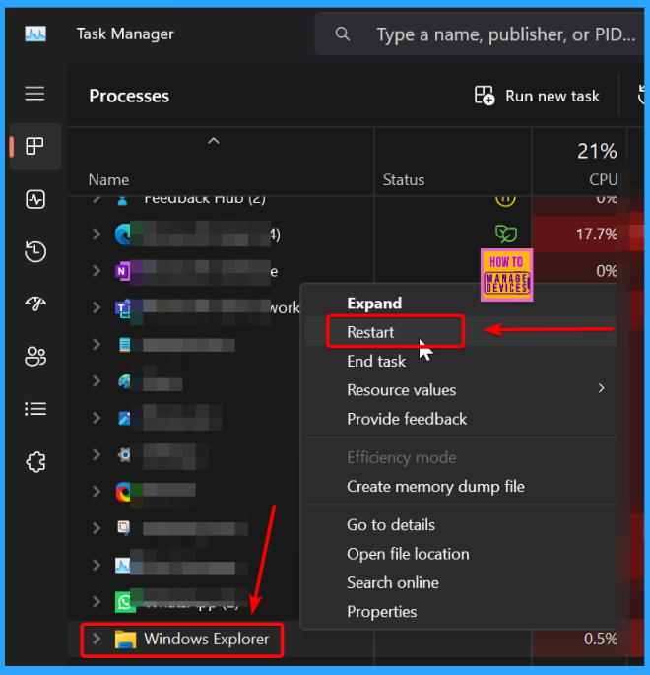Viewport: 650px width, 675px height.
Task: Click the WhatsApp process icon
Action: pyautogui.click(x=125, y=602)
